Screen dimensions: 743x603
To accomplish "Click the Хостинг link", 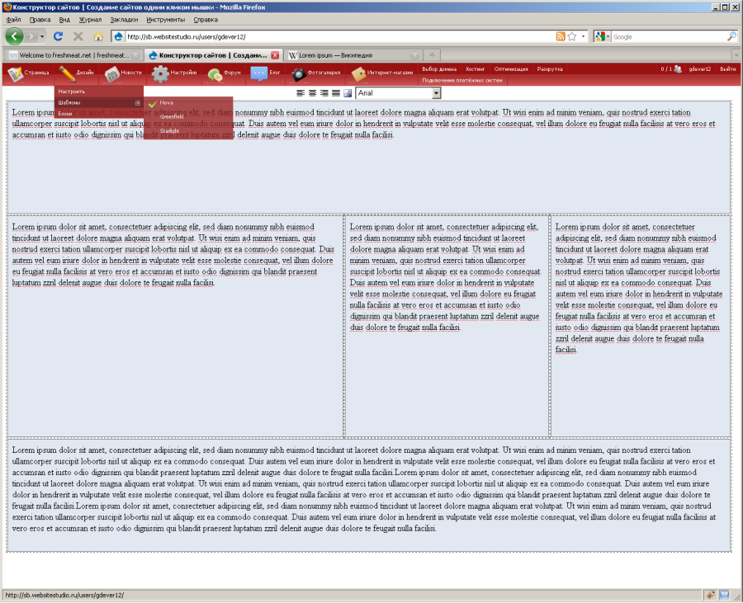I will pyautogui.click(x=475, y=69).
